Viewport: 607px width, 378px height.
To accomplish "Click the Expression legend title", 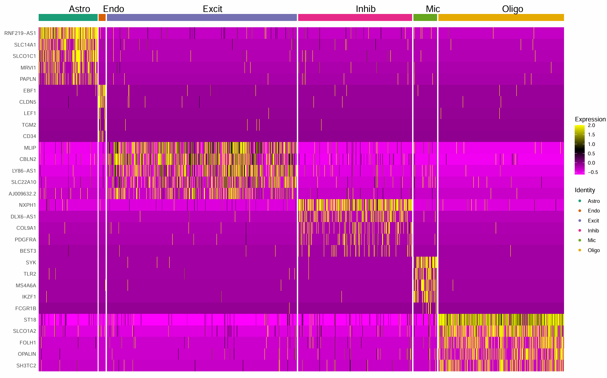I will pos(590,119).
